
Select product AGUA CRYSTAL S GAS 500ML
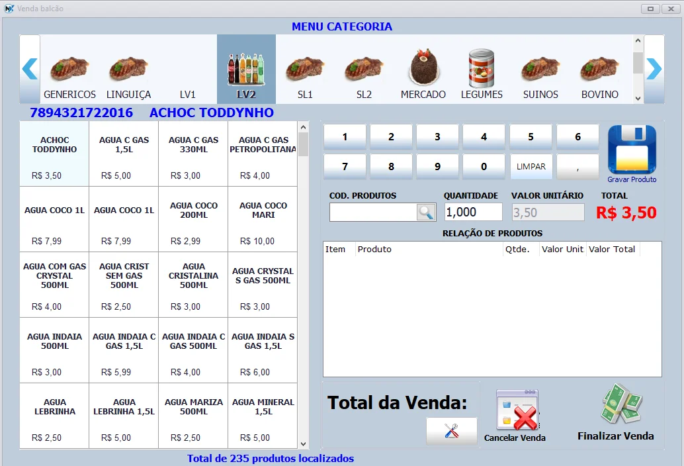(263, 285)
